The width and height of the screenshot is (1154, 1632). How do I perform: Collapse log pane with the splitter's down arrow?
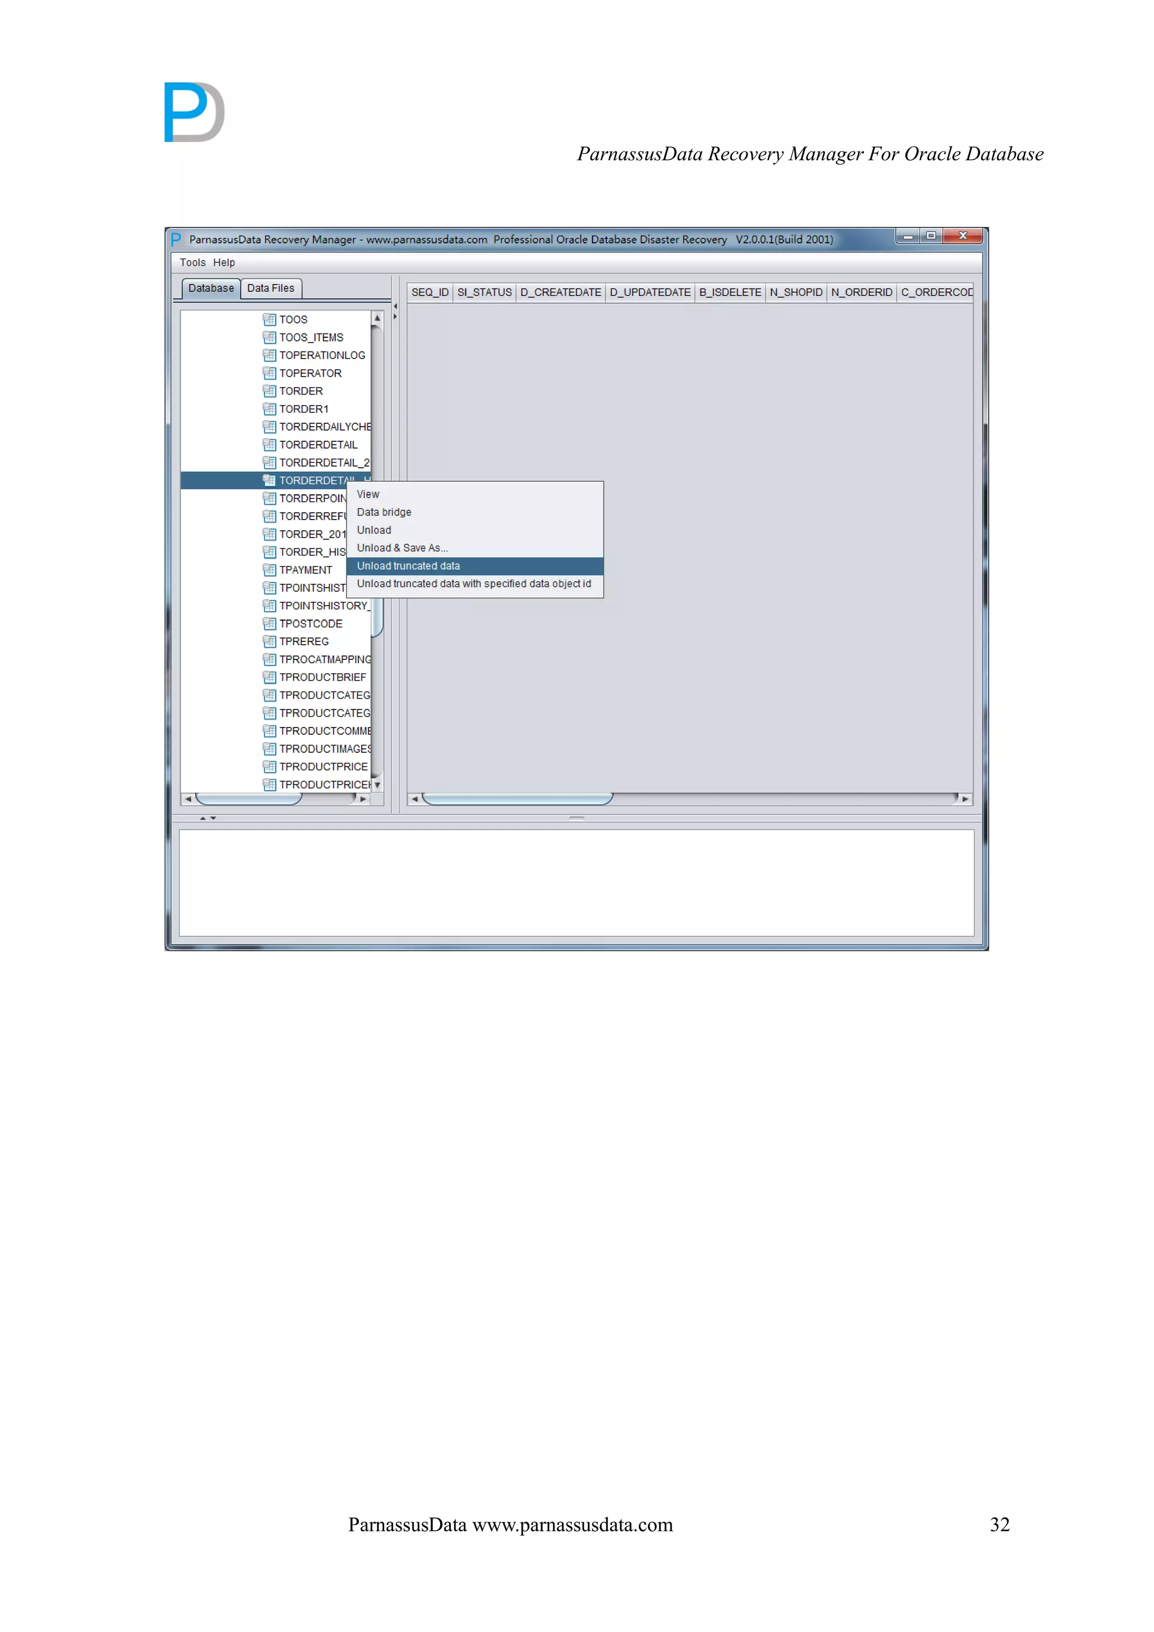(x=213, y=818)
